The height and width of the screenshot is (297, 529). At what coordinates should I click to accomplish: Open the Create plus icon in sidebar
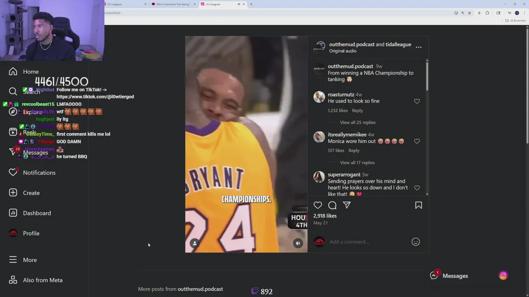[13, 193]
